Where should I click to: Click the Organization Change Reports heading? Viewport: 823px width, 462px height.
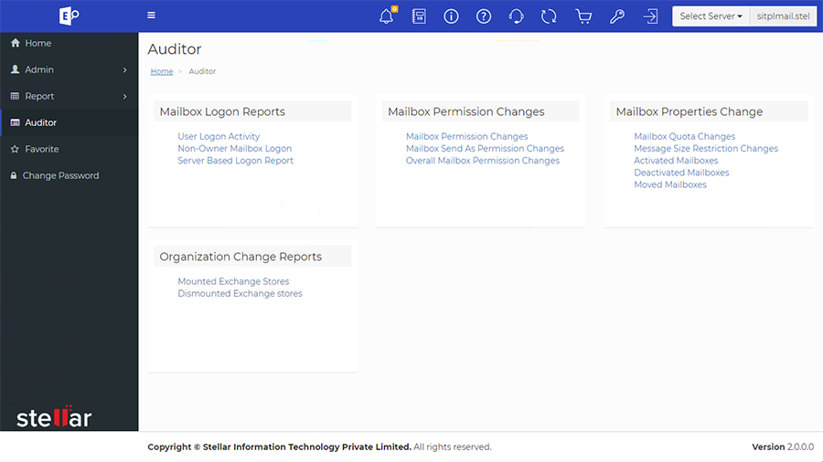coord(240,257)
